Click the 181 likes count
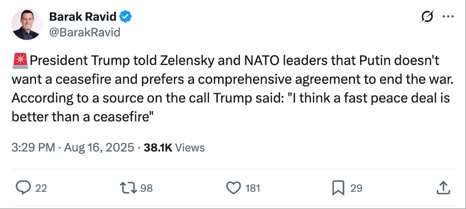Image resolution: width=466 pixels, height=209 pixels. (x=252, y=188)
